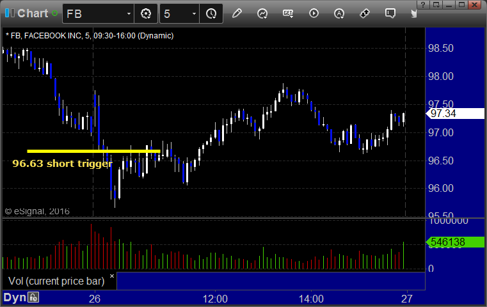
Task: Click the 96.50 price axis label
Action: 441,161
